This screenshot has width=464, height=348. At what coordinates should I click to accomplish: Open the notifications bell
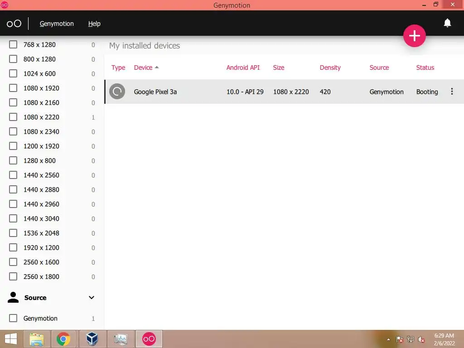coord(447,23)
